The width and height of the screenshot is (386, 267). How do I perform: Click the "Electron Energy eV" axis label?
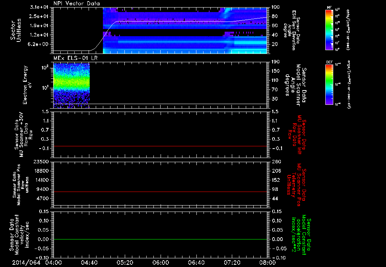[27, 85]
